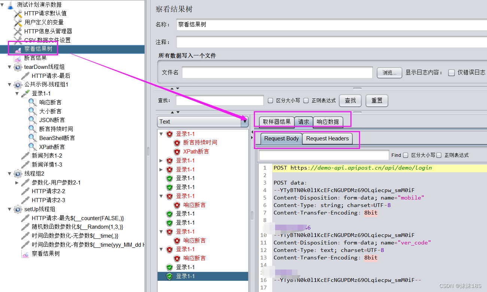
Task: Click the BeanShell断言 magnifier icon
Action: pos(33,138)
